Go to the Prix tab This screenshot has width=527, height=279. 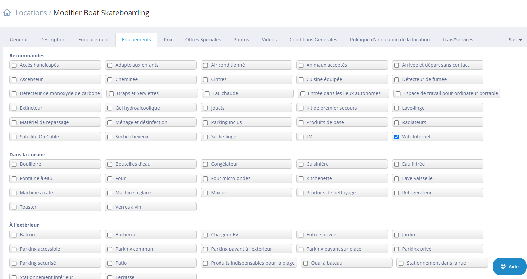[x=168, y=40]
